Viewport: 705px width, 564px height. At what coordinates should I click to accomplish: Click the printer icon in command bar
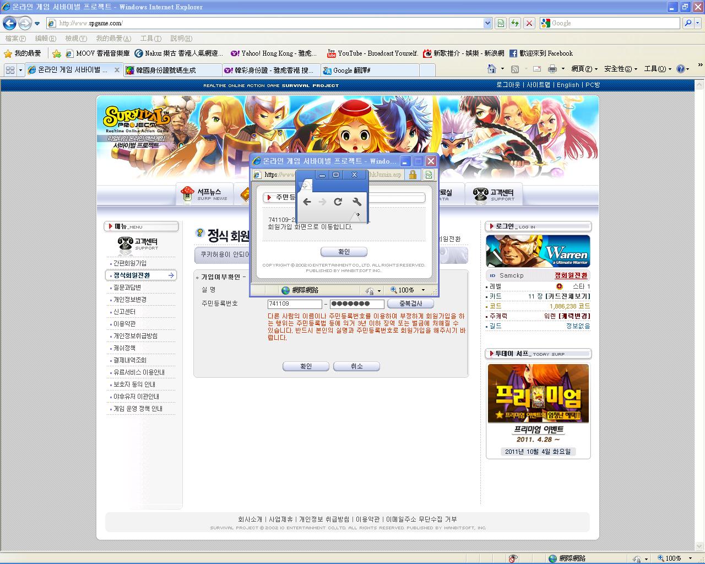pos(552,69)
